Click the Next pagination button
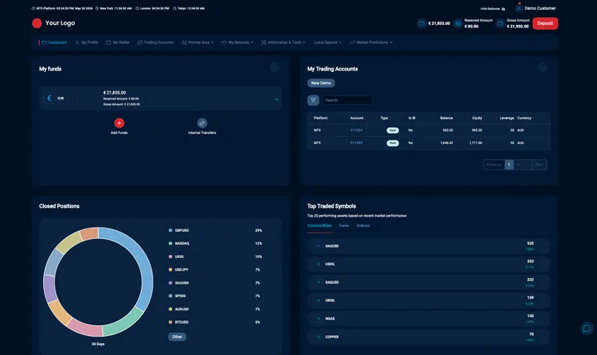The width and height of the screenshot is (597, 355). click(539, 165)
